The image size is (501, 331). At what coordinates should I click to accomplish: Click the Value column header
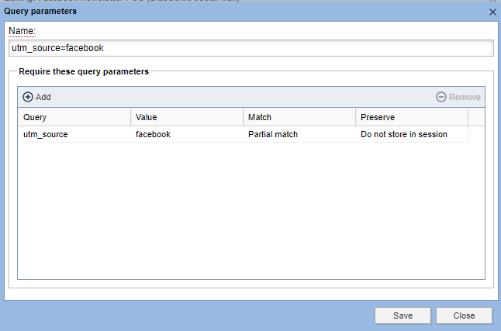coord(186,117)
